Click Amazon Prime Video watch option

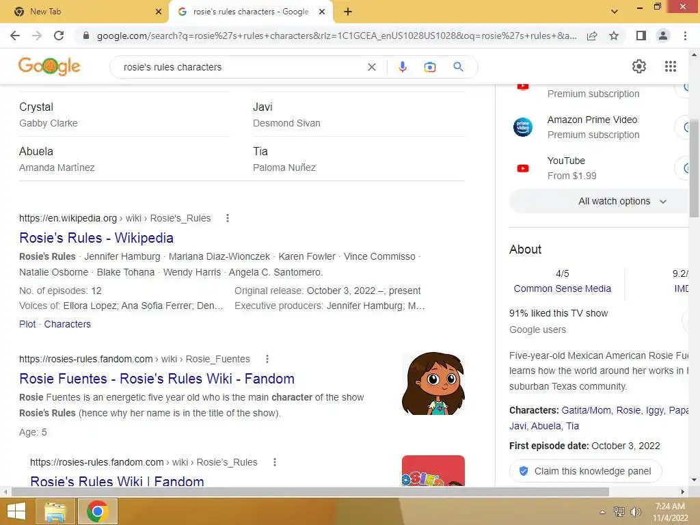point(598,127)
